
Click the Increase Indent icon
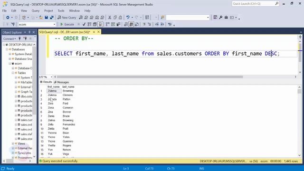[x=162, y=24]
